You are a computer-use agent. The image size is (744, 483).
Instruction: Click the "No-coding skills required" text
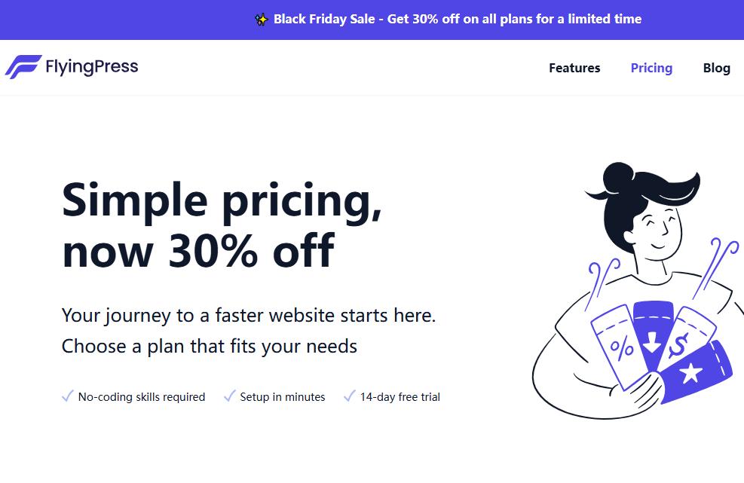[x=142, y=397]
